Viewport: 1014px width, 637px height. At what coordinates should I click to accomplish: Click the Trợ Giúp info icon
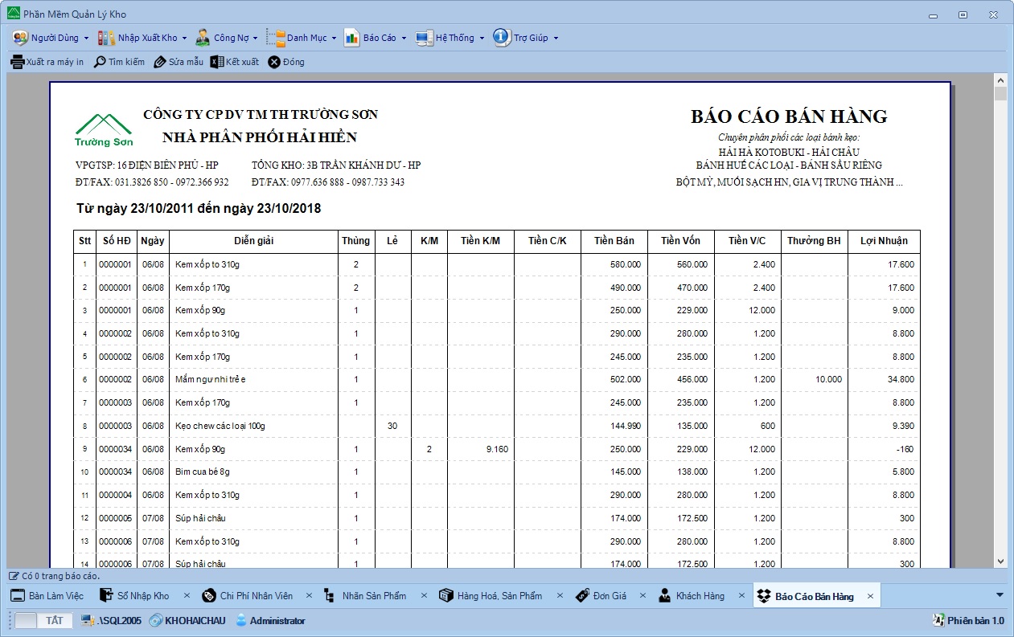click(x=501, y=38)
